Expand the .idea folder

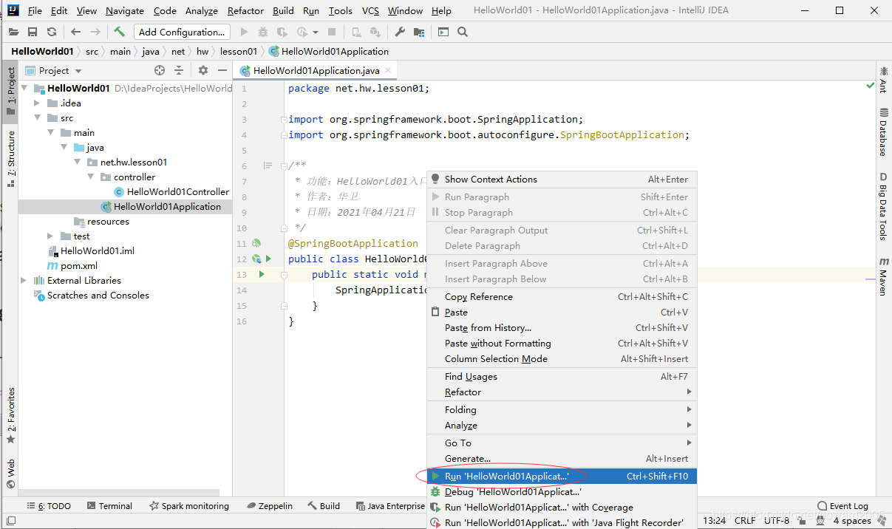[x=38, y=103]
